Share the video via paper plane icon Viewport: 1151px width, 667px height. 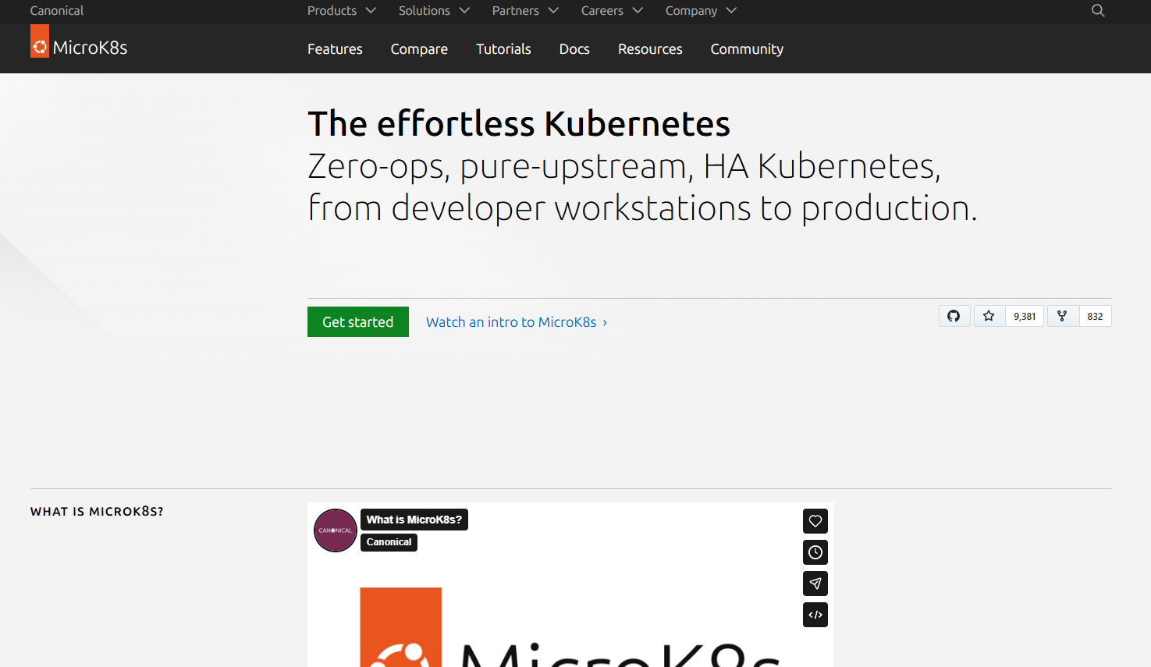pyautogui.click(x=815, y=584)
